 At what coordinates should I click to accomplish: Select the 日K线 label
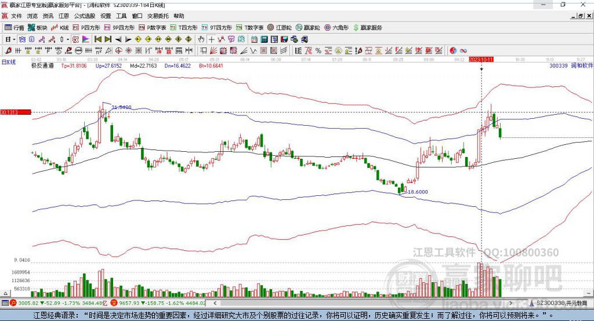click(9, 62)
